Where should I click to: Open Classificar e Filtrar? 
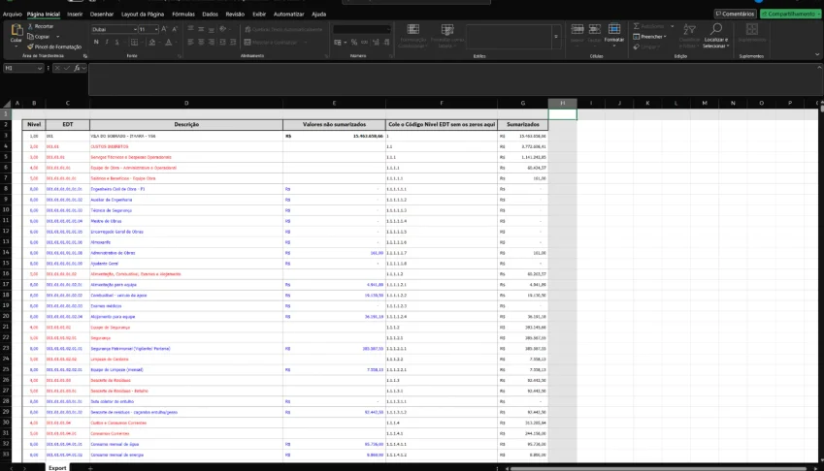click(689, 36)
